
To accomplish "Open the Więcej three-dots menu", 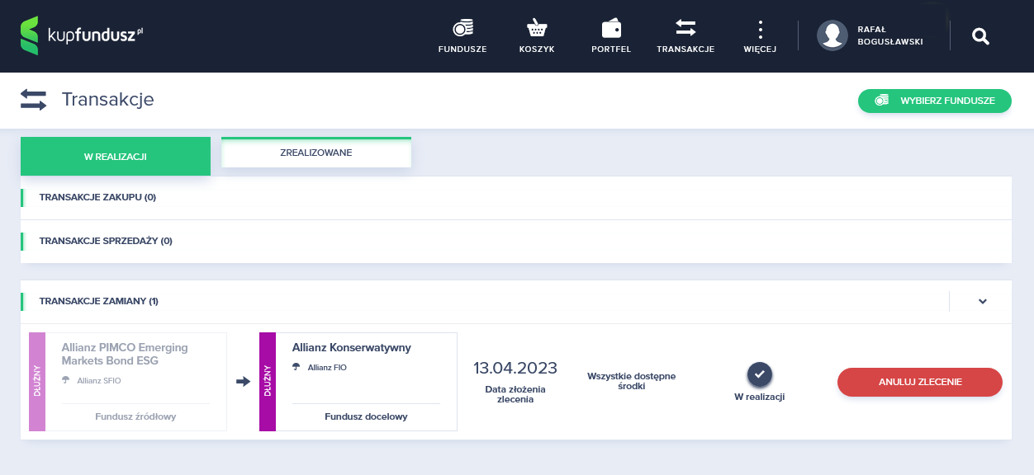I will coord(760,30).
